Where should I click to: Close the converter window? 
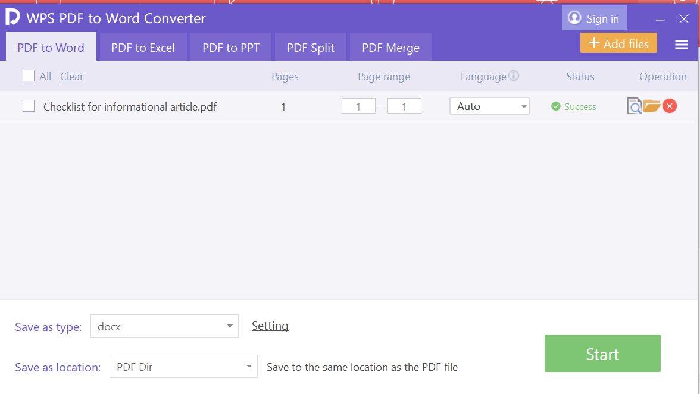[683, 19]
